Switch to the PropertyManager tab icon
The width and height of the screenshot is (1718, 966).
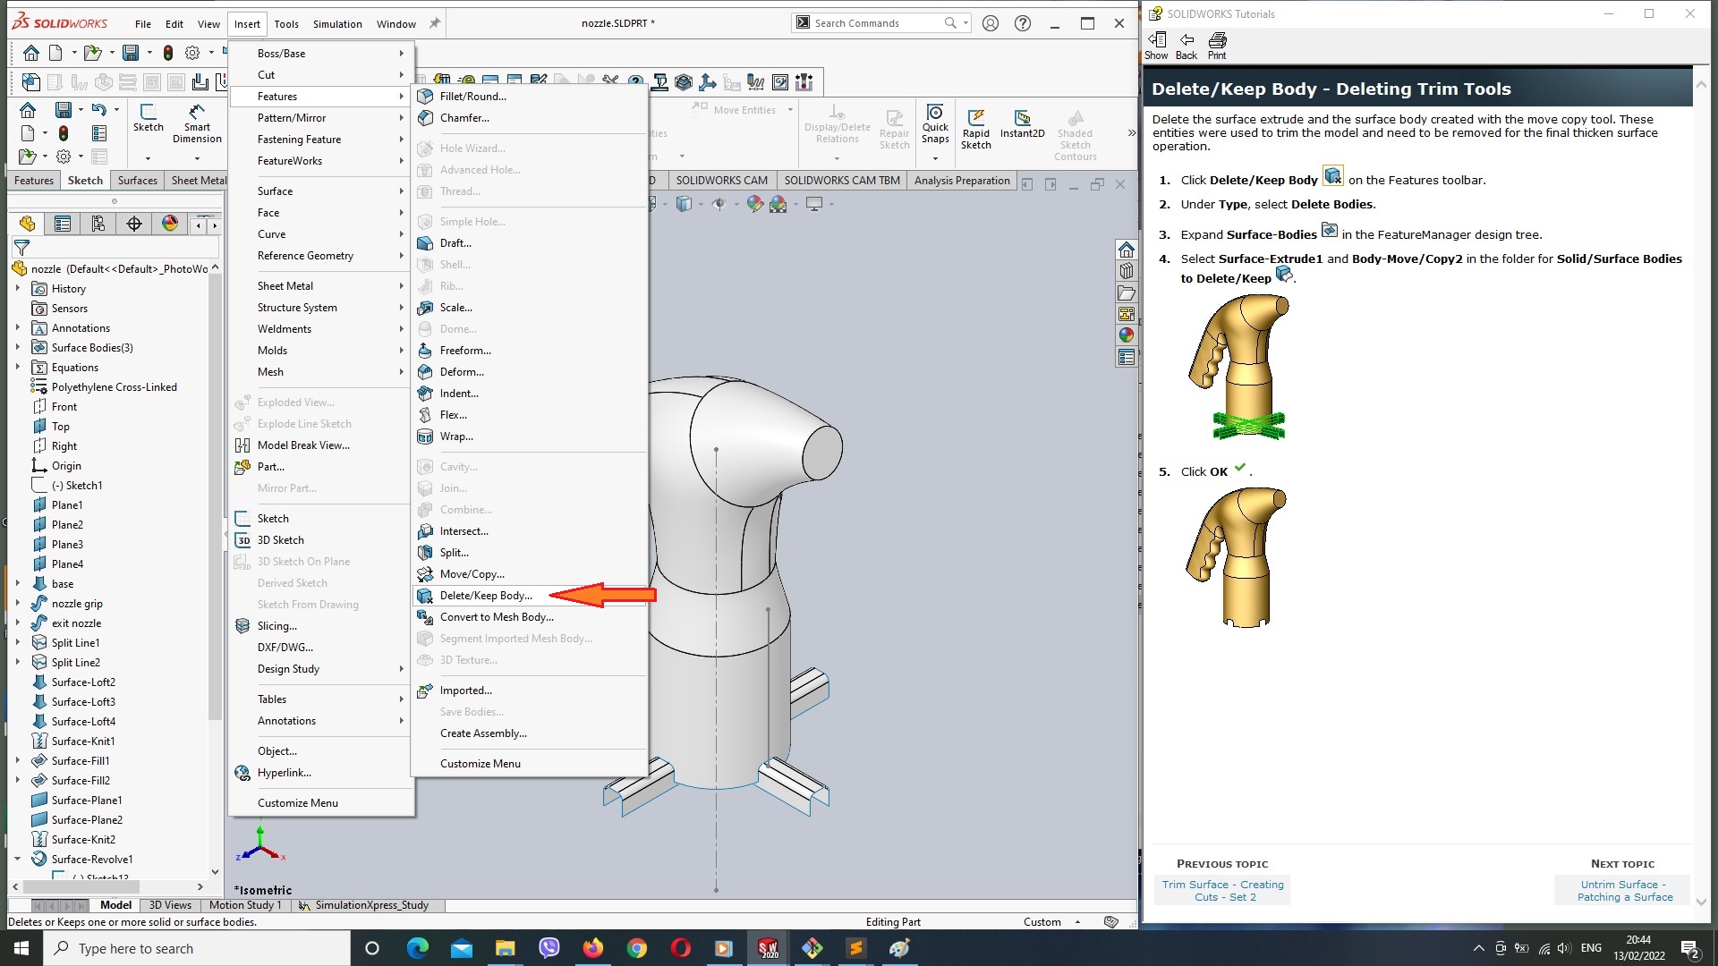(63, 224)
